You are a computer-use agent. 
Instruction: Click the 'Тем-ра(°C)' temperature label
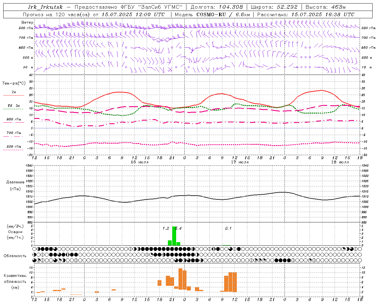coord(14,83)
